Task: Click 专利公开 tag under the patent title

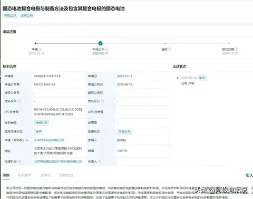Action: [x=10, y=15]
